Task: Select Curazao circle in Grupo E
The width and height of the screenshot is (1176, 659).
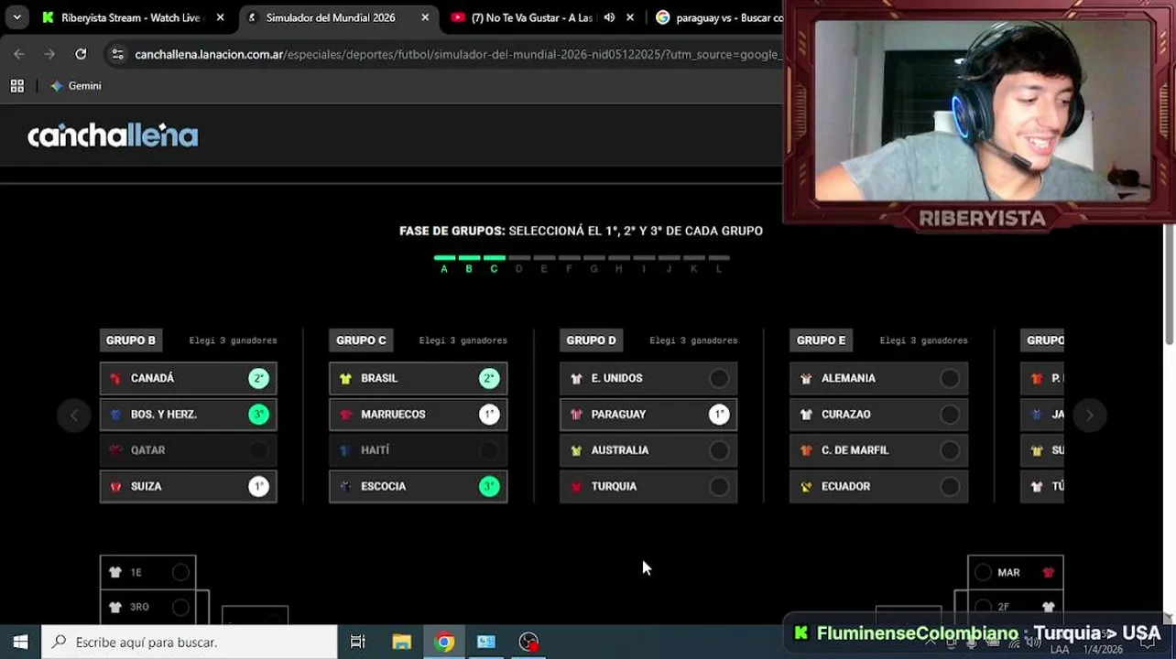Action: click(x=950, y=414)
